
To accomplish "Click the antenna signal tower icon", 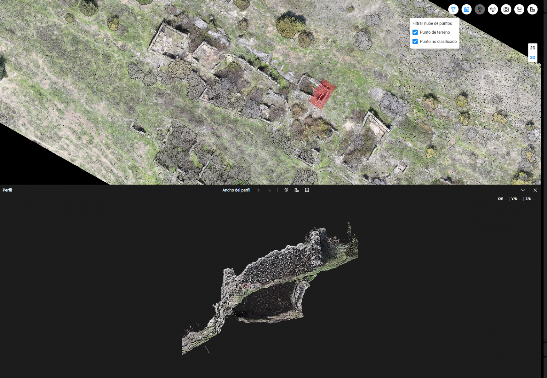I will click(x=493, y=9).
